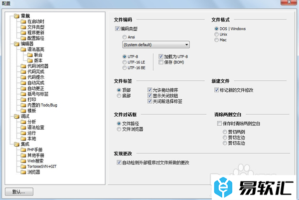Viewport: 299px width, 200px height.
Task: Open the 运行 settings tree item
Action: click(x=31, y=133)
